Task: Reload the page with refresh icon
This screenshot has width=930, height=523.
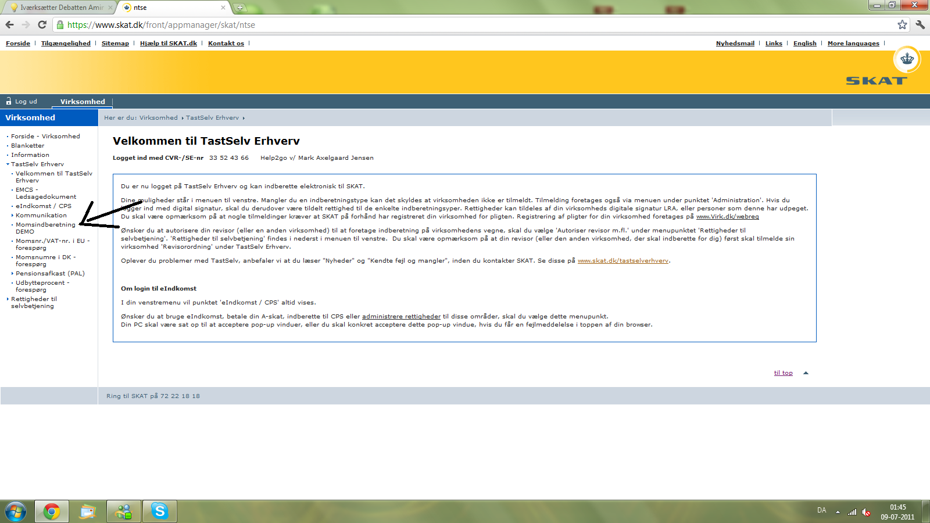Action: [42, 24]
